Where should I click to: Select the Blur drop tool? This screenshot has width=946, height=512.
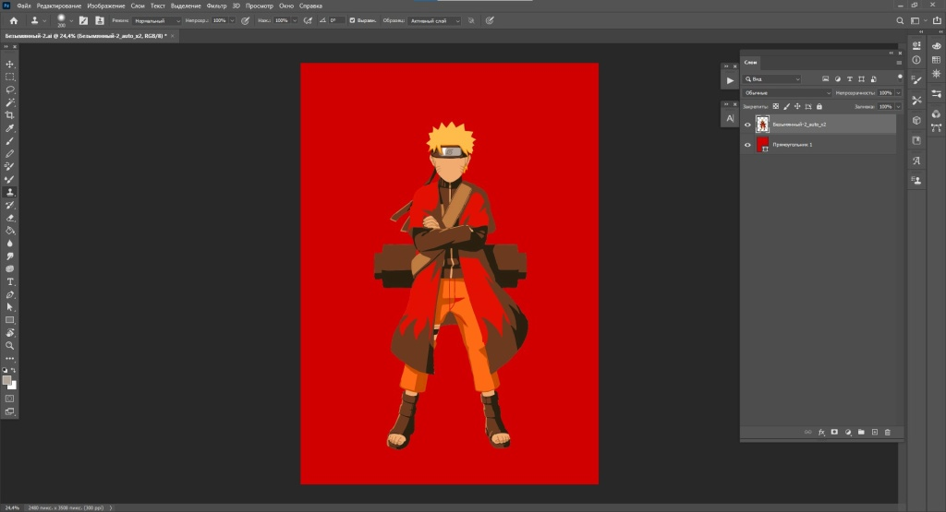pyautogui.click(x=9, y=244)
